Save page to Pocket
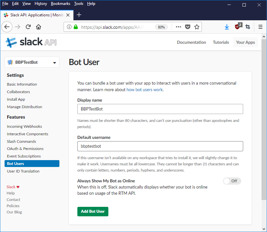 point(187,27)
